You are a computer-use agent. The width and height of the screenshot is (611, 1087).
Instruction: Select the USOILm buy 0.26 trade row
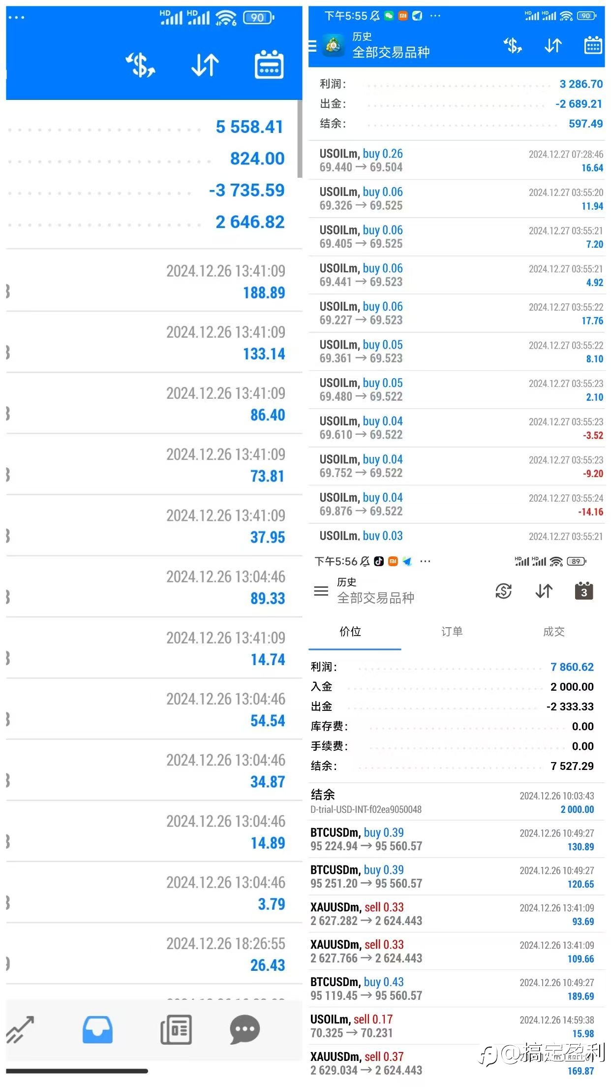click(x=457, y=160)
